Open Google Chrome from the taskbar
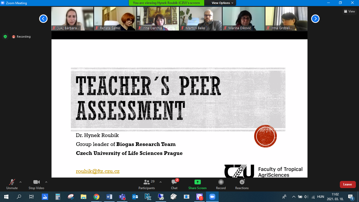The width and height of the screenshot is (359, 202). pos(96,197)
